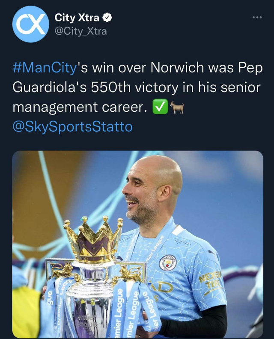Click the City Xtra display name
The width and height of the screenshot is (274, 339).
[x=77, y=18]
